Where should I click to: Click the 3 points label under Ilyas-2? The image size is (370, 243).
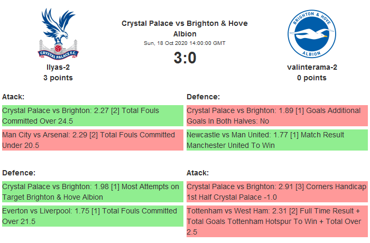[x=58, y=78]
